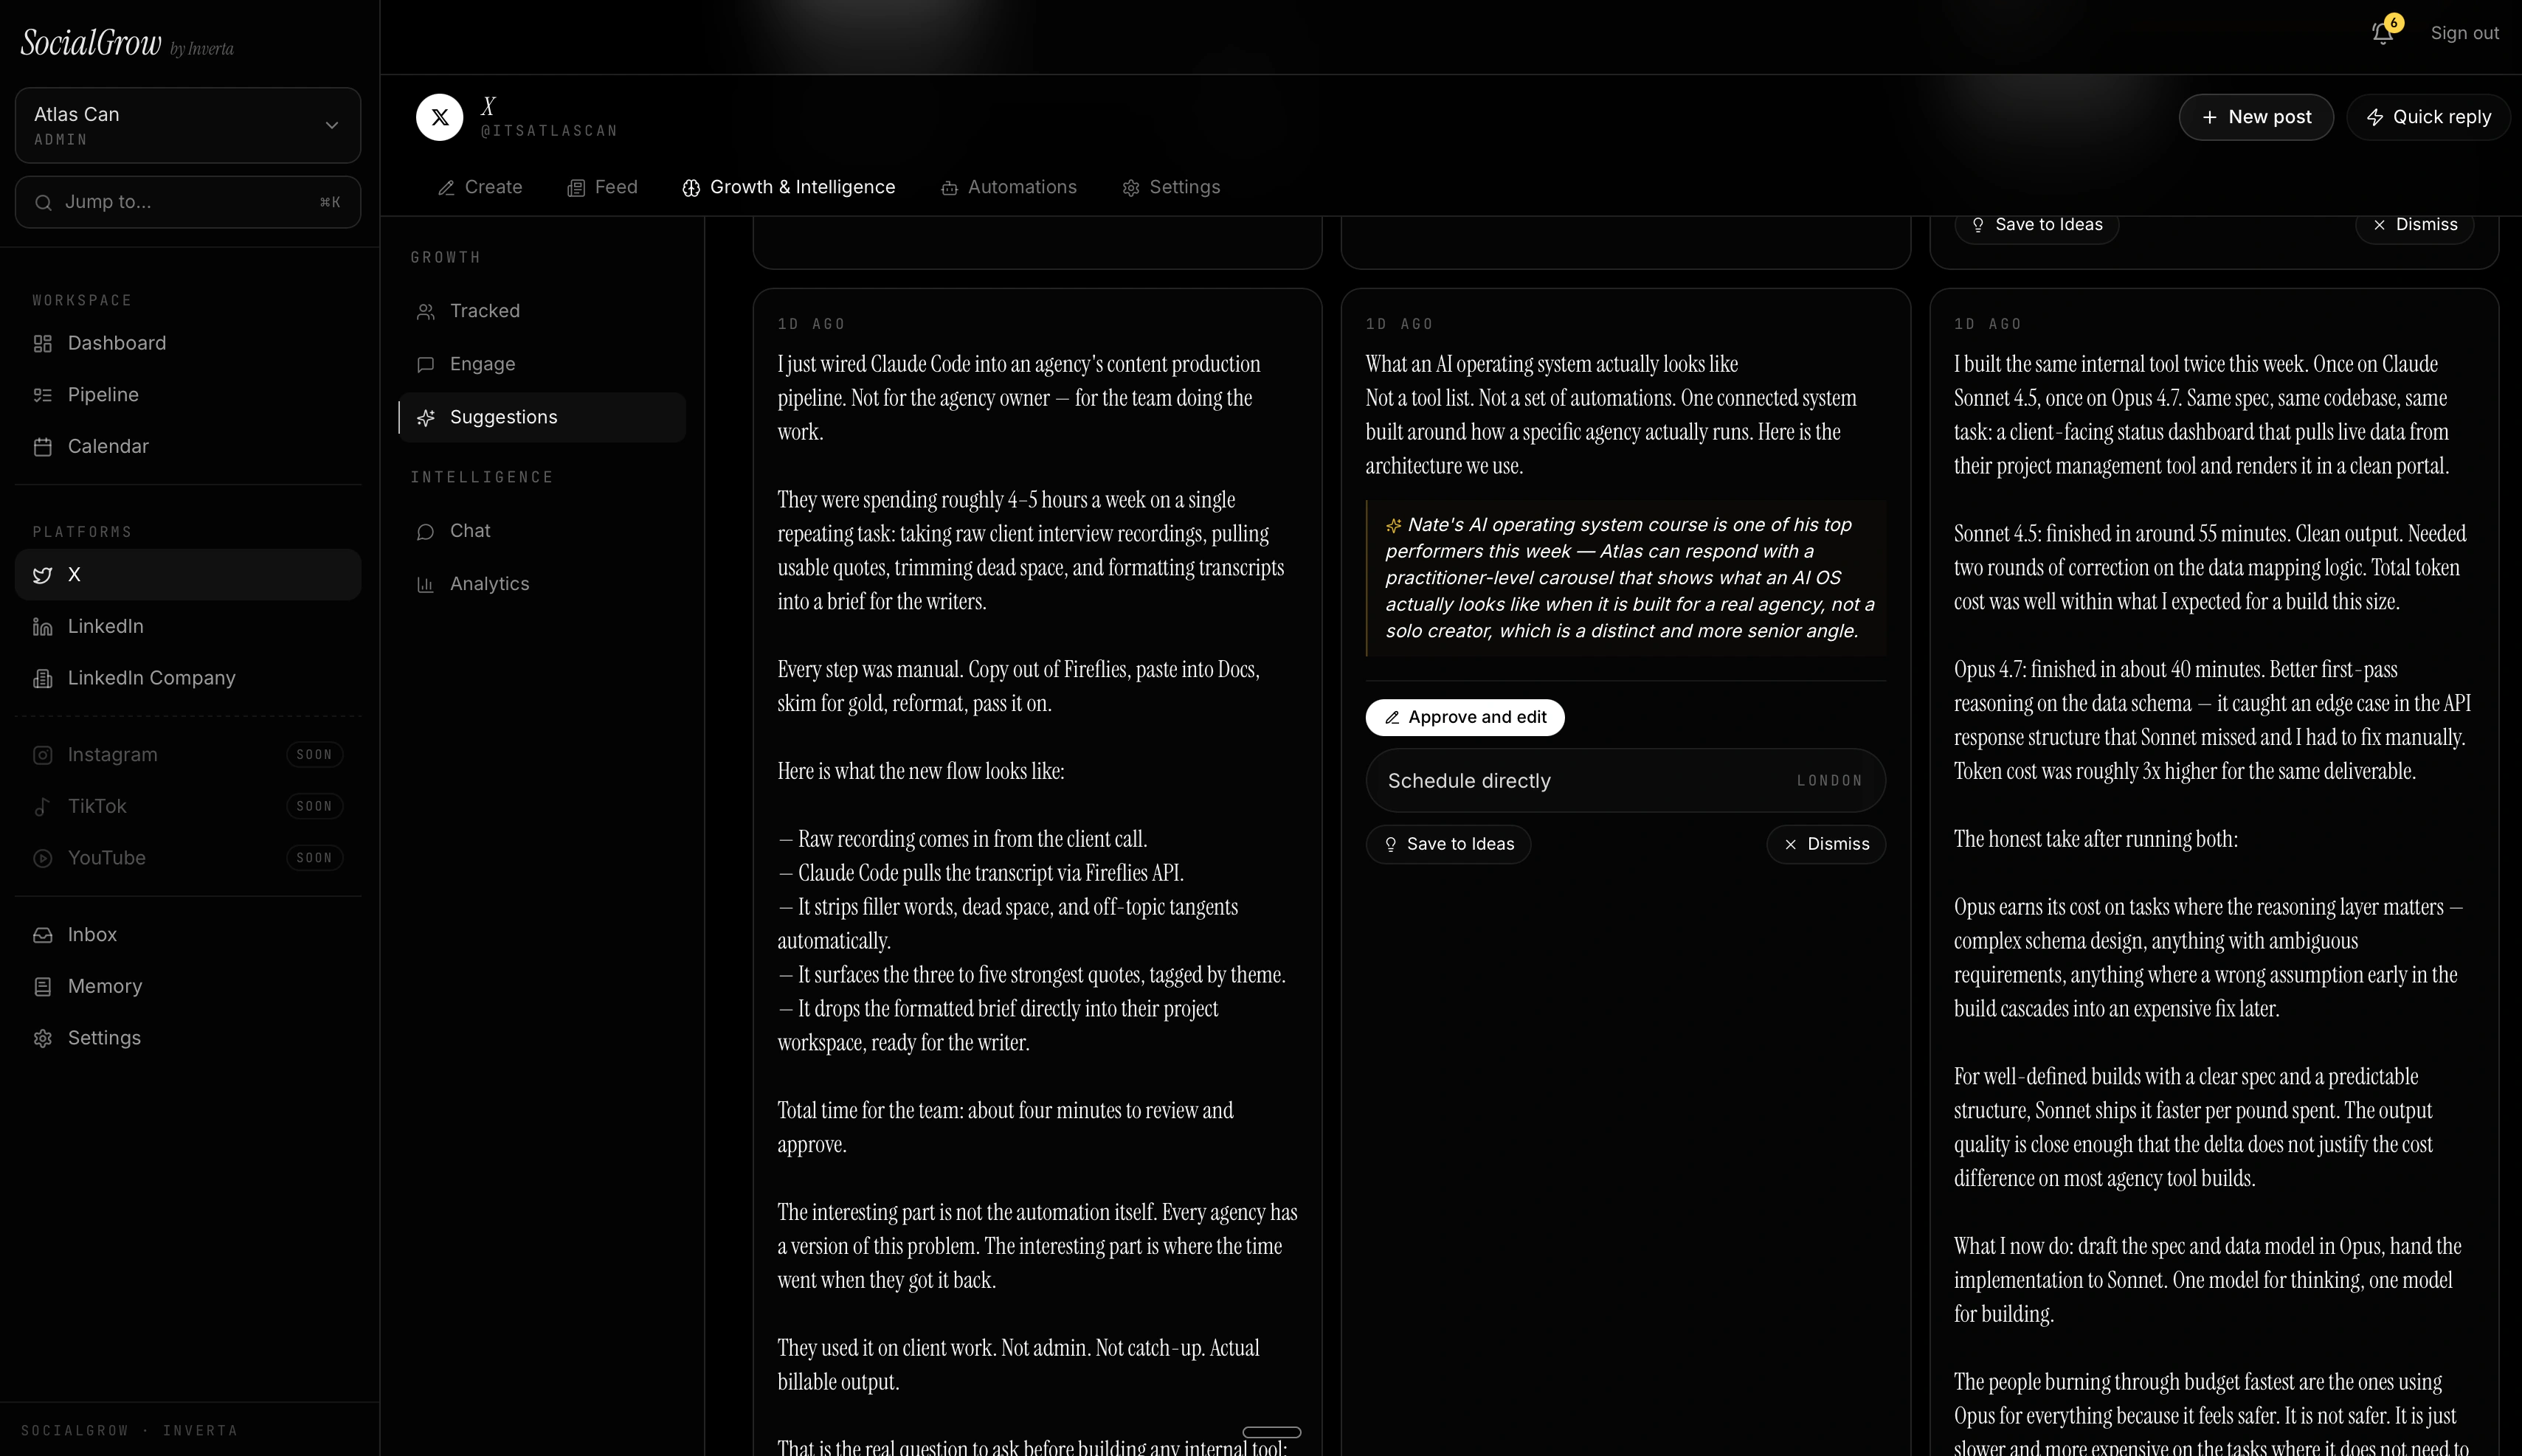Open the notifications bell icon
Screen dimensions: 2522x1456
coord(2383,33)
